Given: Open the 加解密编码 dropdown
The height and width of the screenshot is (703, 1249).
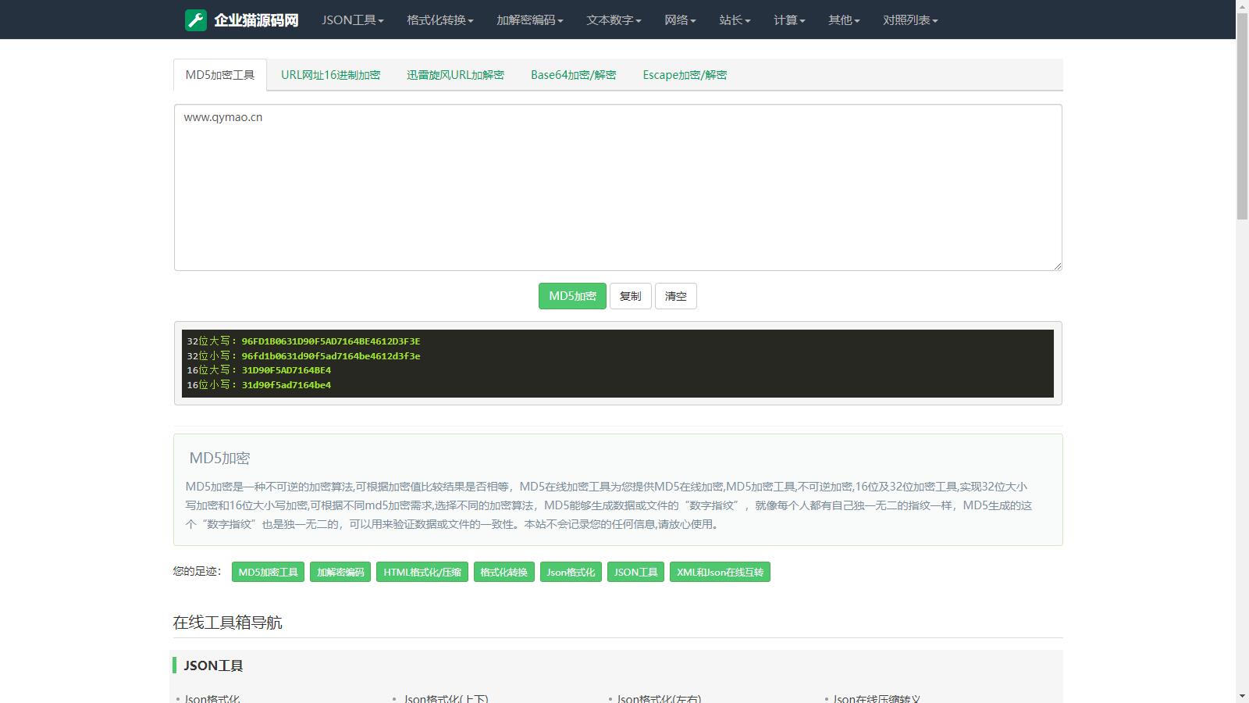Looking at the screenshot, I should click(529, 20).
